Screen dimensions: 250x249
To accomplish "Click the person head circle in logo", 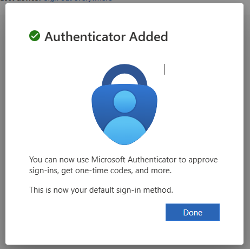I will pyautogui.click(x=124, y=102).
